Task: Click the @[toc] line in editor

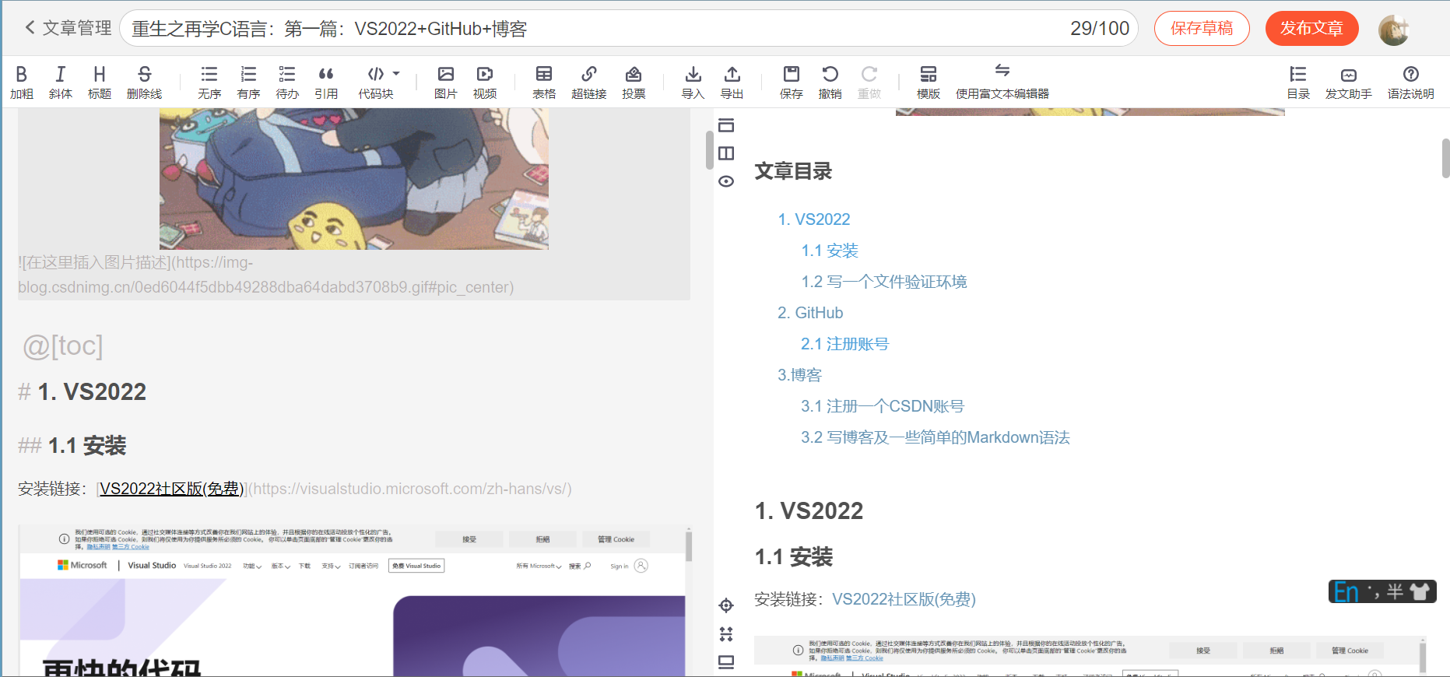Action: [x=63, y=346]
